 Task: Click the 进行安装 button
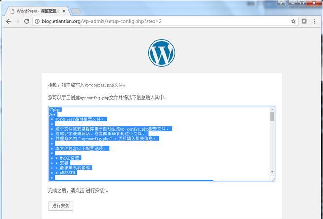click(x=61, y=206)
